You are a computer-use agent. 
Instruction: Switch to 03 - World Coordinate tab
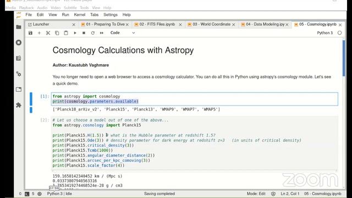(x=211, y=24)
